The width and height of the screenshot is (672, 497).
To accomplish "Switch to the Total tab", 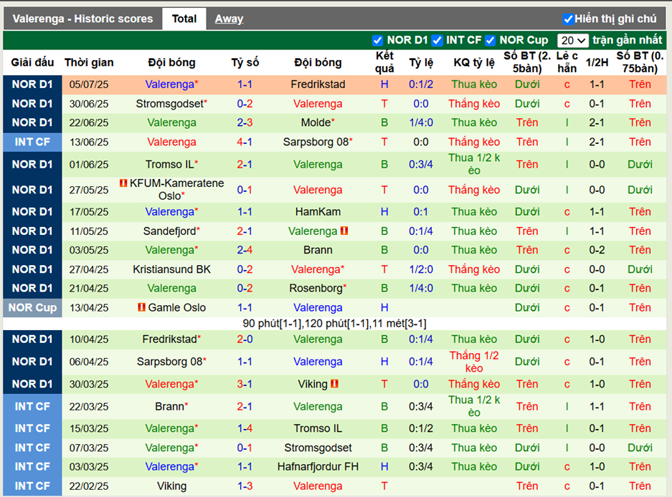I will (184, 19).
